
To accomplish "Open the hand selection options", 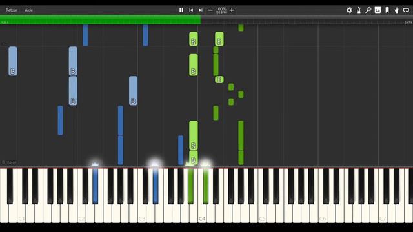I will (396, 10).
